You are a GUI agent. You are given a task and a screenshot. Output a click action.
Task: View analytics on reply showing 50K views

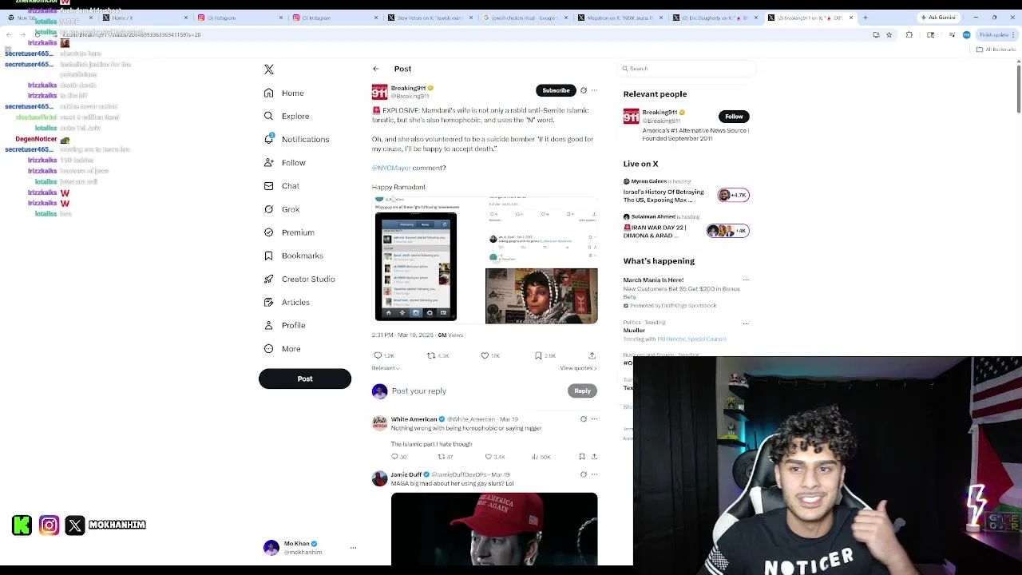(x=541, y=457)
